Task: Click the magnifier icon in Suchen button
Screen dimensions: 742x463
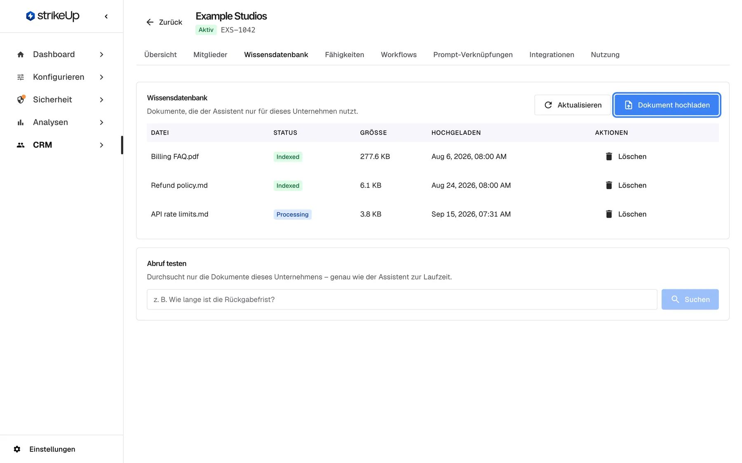Action: (x=675, y=300)
